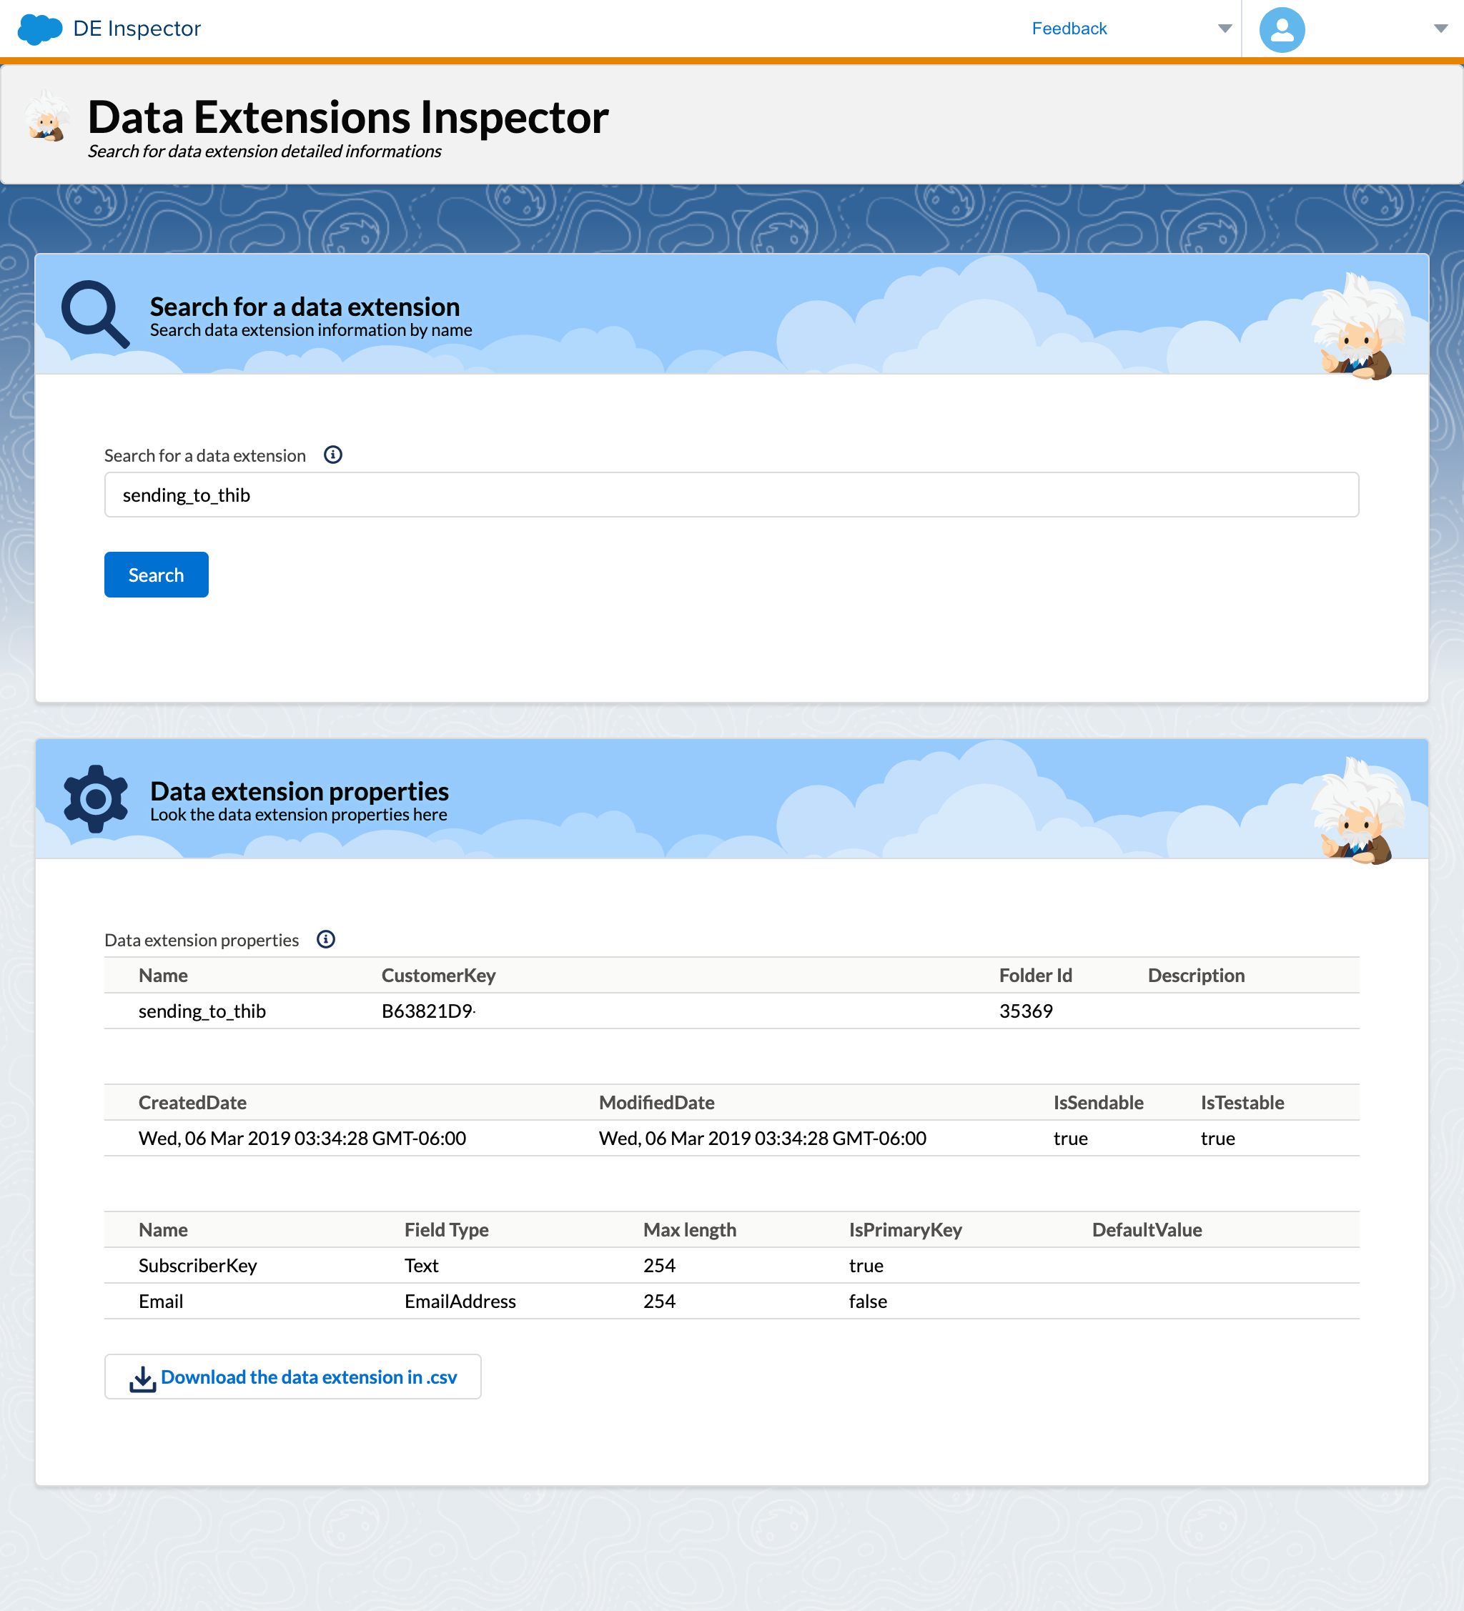This screenshot has height=1611, width=1464.
Task: Click the IsTestable column header
Action: click(1242, 1102)
